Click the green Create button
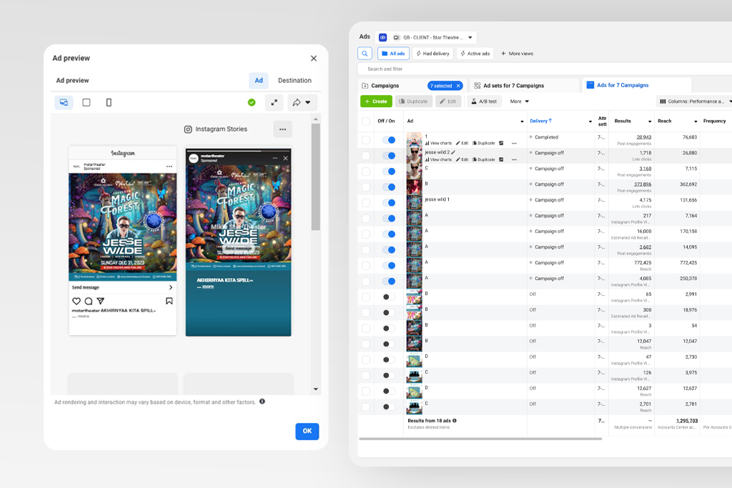This screenshot has height=488, width=732. (x=376, y=101)
